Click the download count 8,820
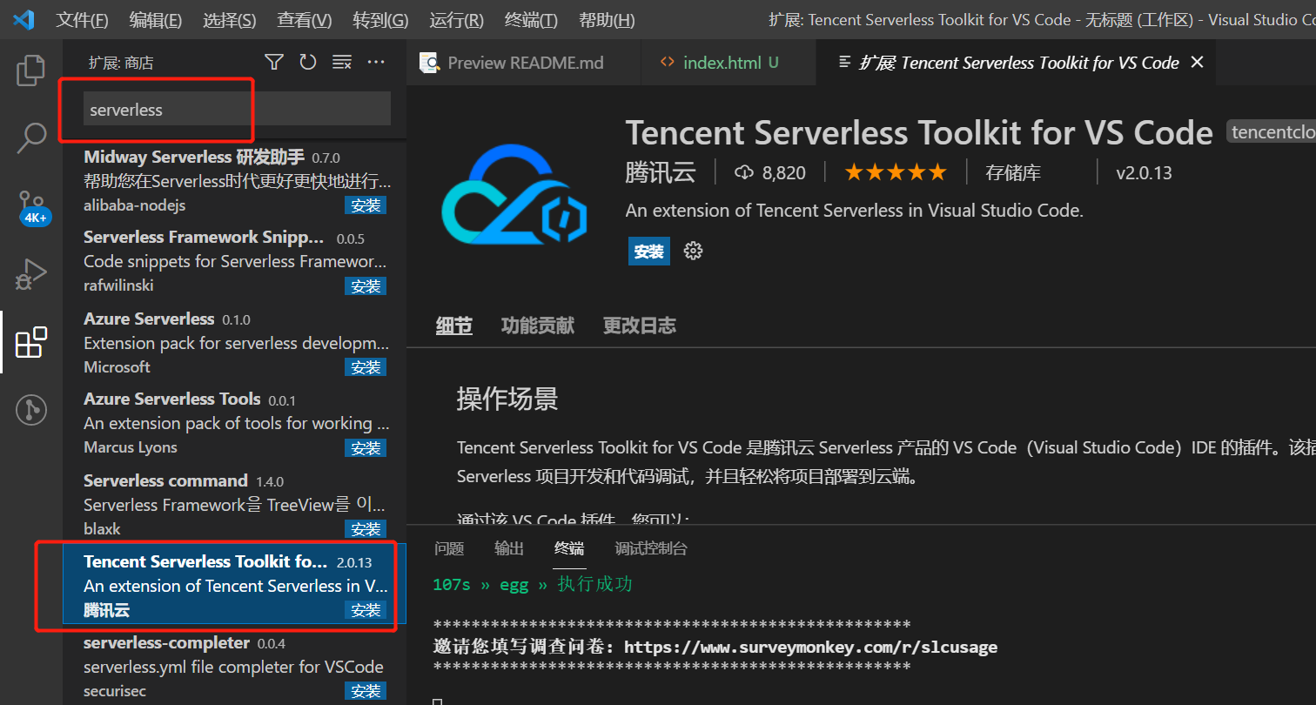Screen dimensions: 1316x705 (x=770, y=172)
